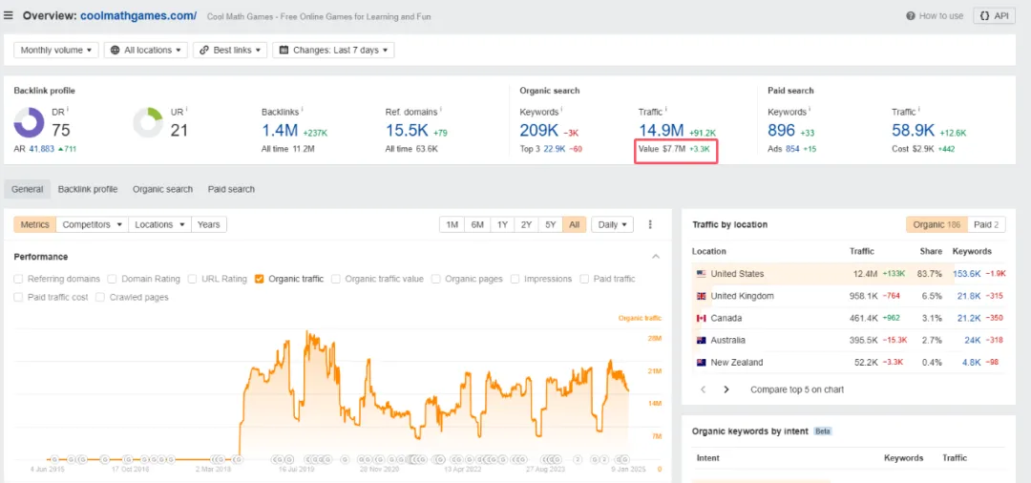
Task: Switch to the Organic search tab
Action: (x=162, y=189)
